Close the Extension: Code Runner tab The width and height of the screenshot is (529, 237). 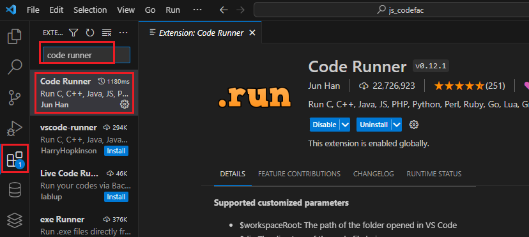point(252,33)
